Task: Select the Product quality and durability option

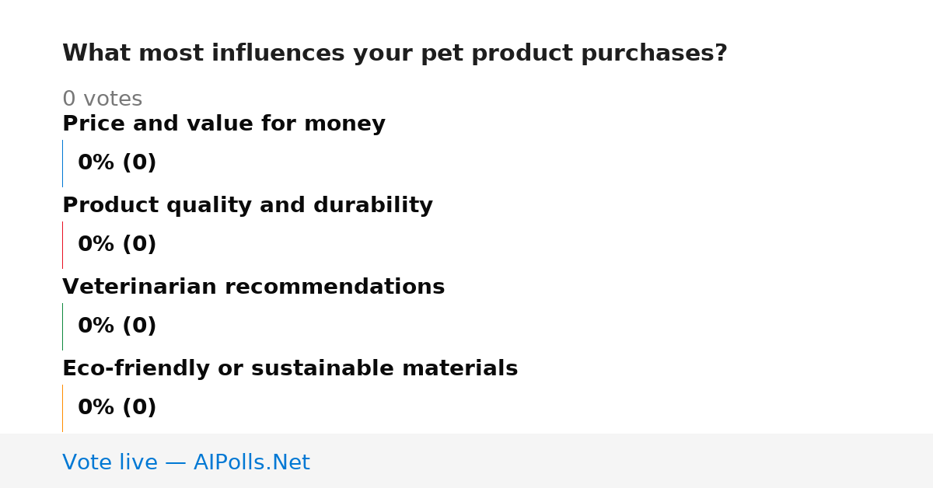Action: pyautogui.click(x=247, y=206)
